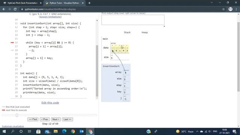Image resolution: width=240 pixels, height=135 pixels.
Task: Open OneDrive cloud tray icon
Action: click(x=201, y=132)
